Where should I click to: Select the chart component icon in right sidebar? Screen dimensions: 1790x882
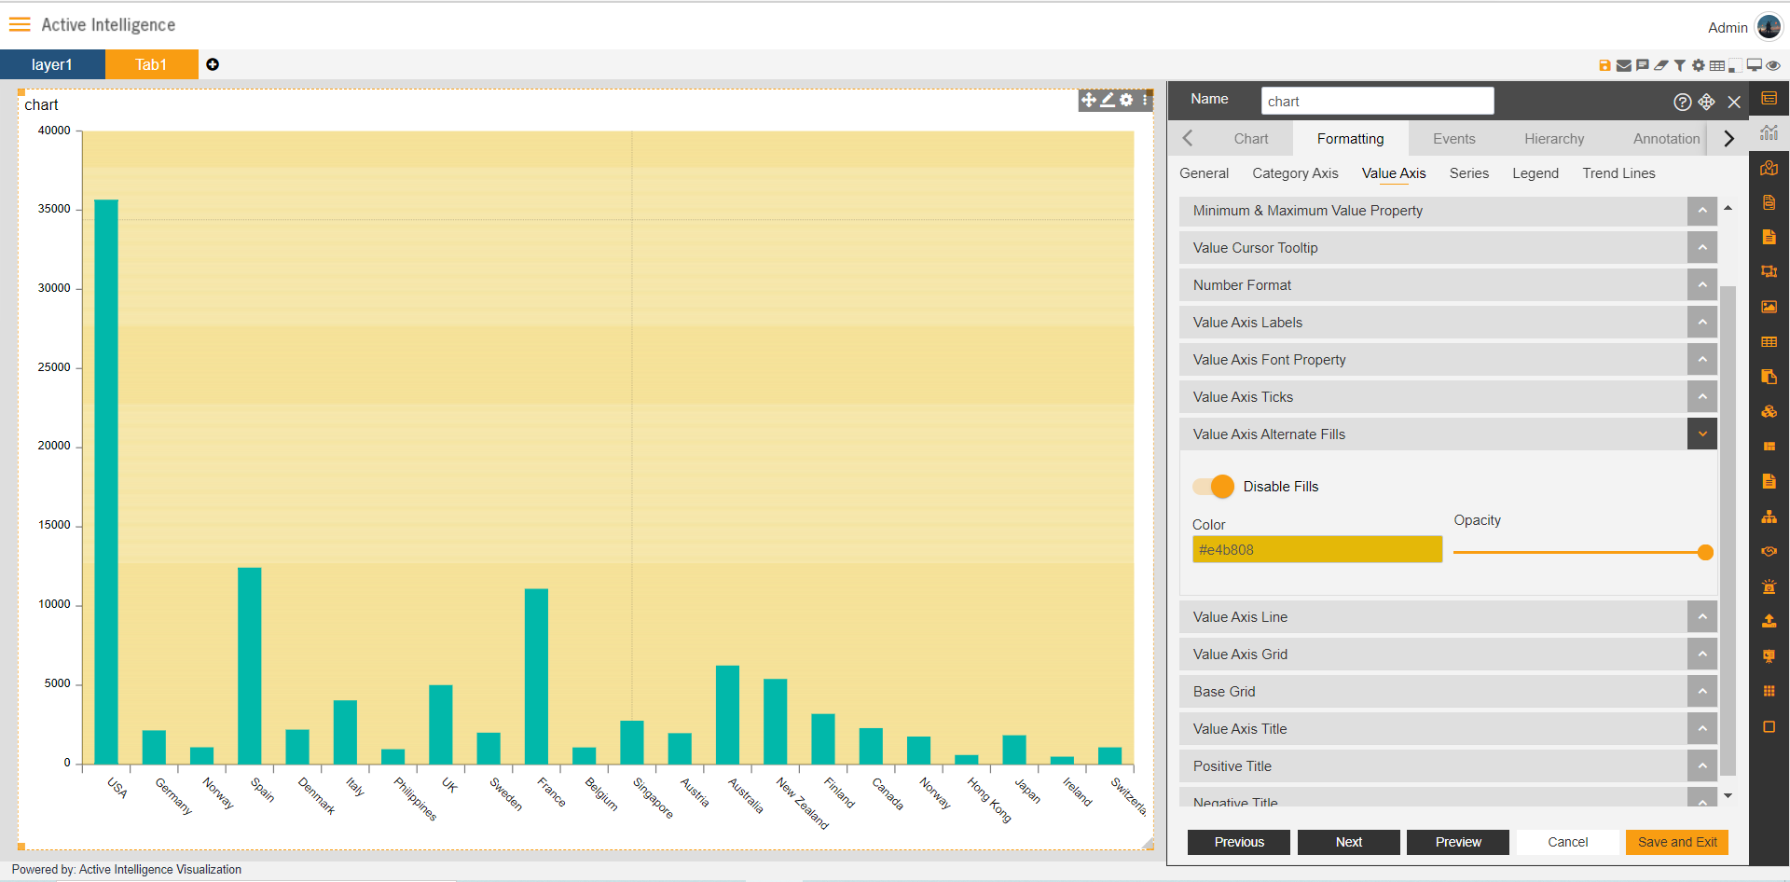[1769, 132]
